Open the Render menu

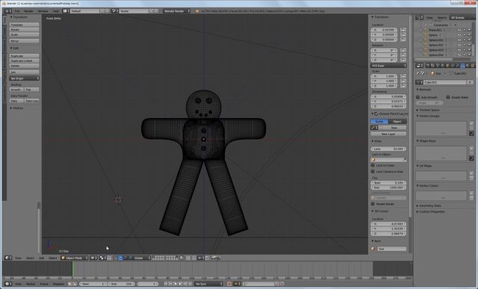(28, 11)
